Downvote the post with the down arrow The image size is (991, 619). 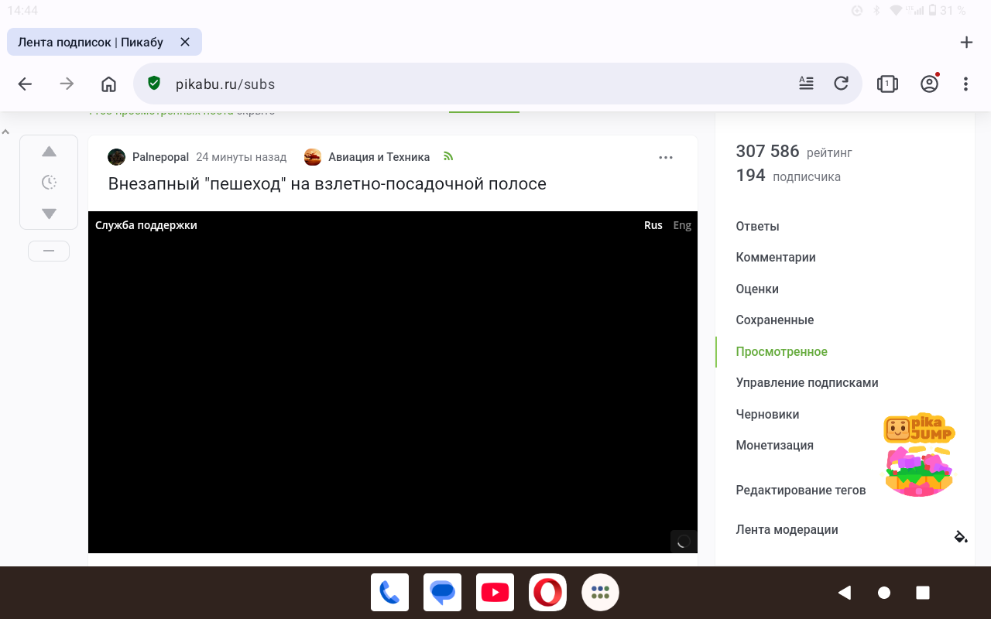pos(49,214)
